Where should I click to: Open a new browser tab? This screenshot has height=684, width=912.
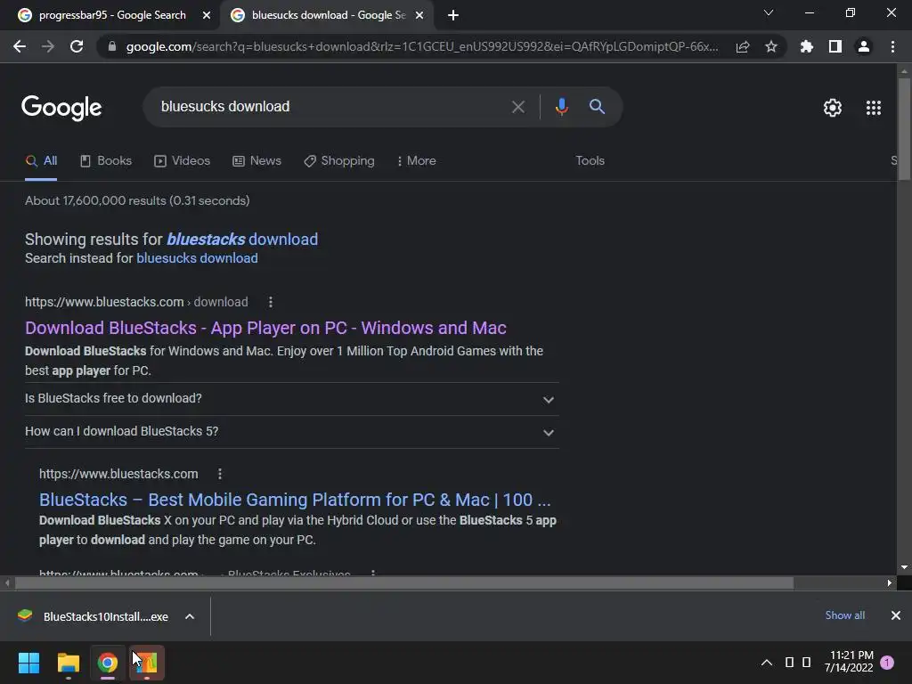pos(453,15)
